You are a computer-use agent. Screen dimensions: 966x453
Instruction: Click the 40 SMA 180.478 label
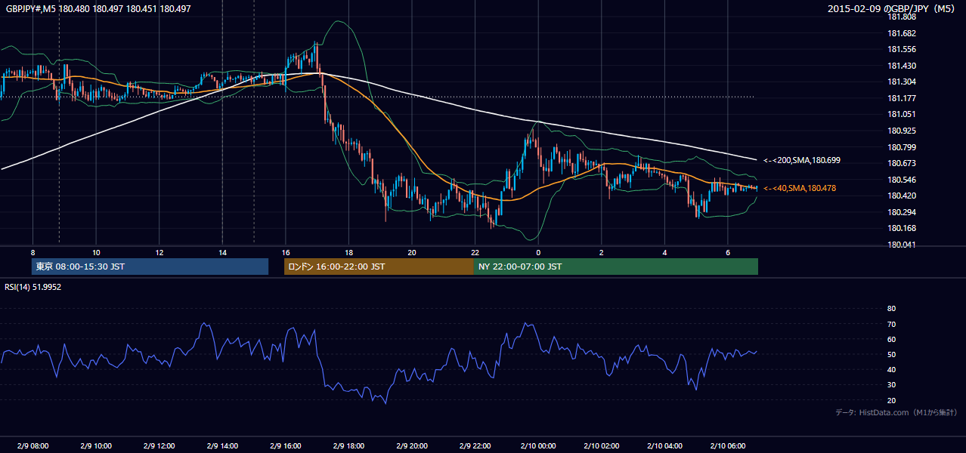pos(800,188)
